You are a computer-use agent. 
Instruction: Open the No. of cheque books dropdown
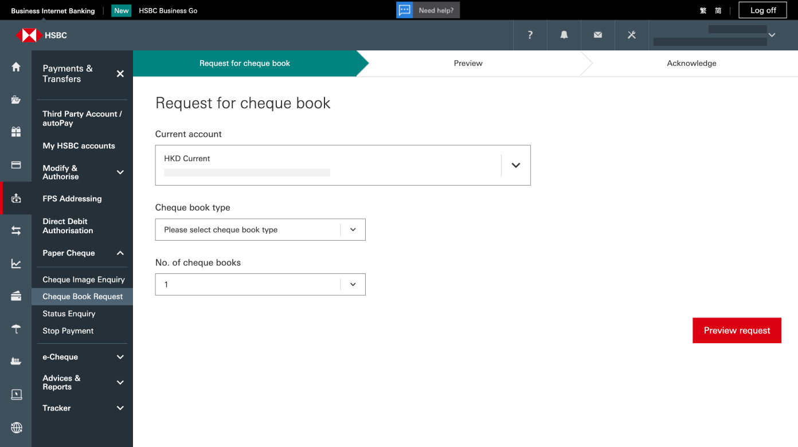[x=353, y=285]
